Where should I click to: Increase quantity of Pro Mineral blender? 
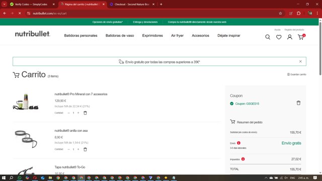click(78, 113)
